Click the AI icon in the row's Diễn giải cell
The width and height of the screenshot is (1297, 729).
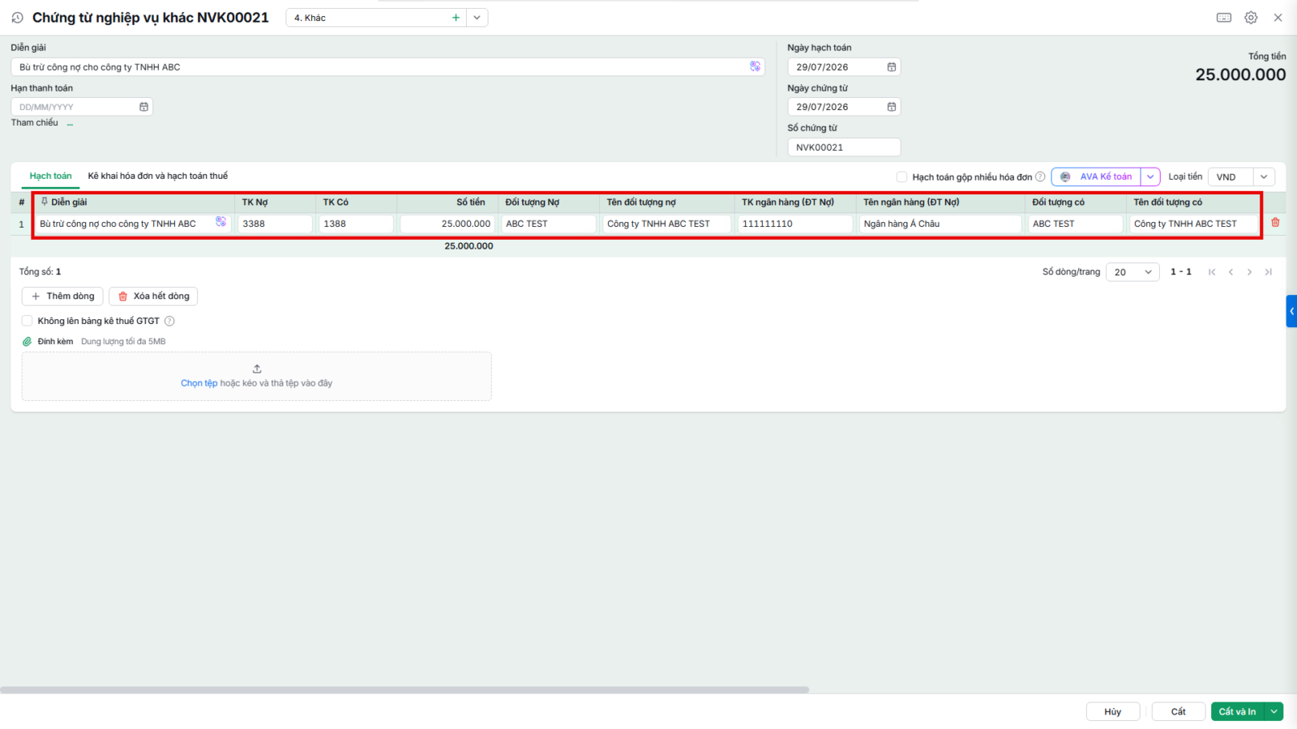point(220,222)
